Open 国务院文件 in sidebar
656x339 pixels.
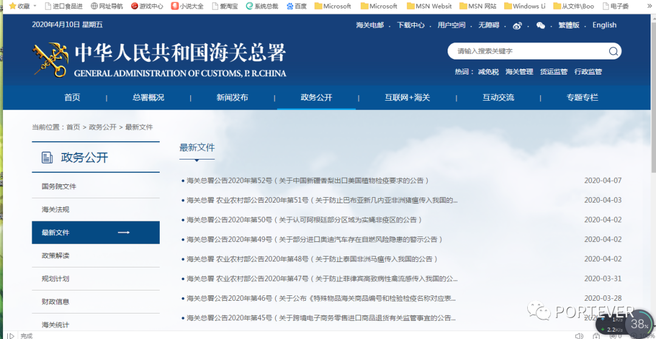click(x=59, y=187)
